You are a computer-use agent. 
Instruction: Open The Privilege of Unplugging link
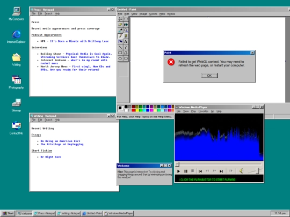pyautogui.click(x=62, y=144)
